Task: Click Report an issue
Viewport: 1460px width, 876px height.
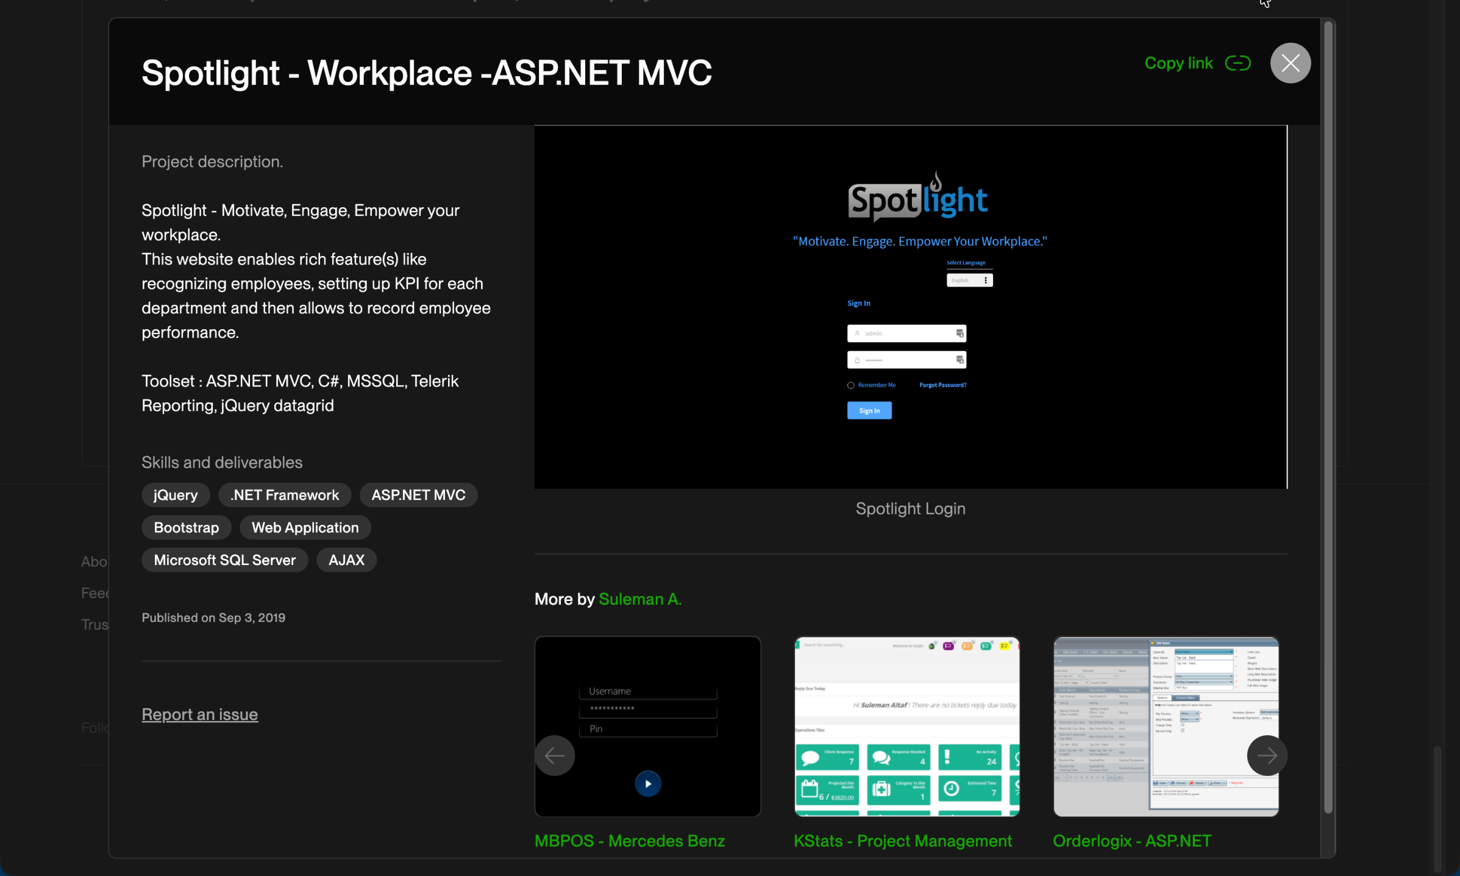Action: 199,714
